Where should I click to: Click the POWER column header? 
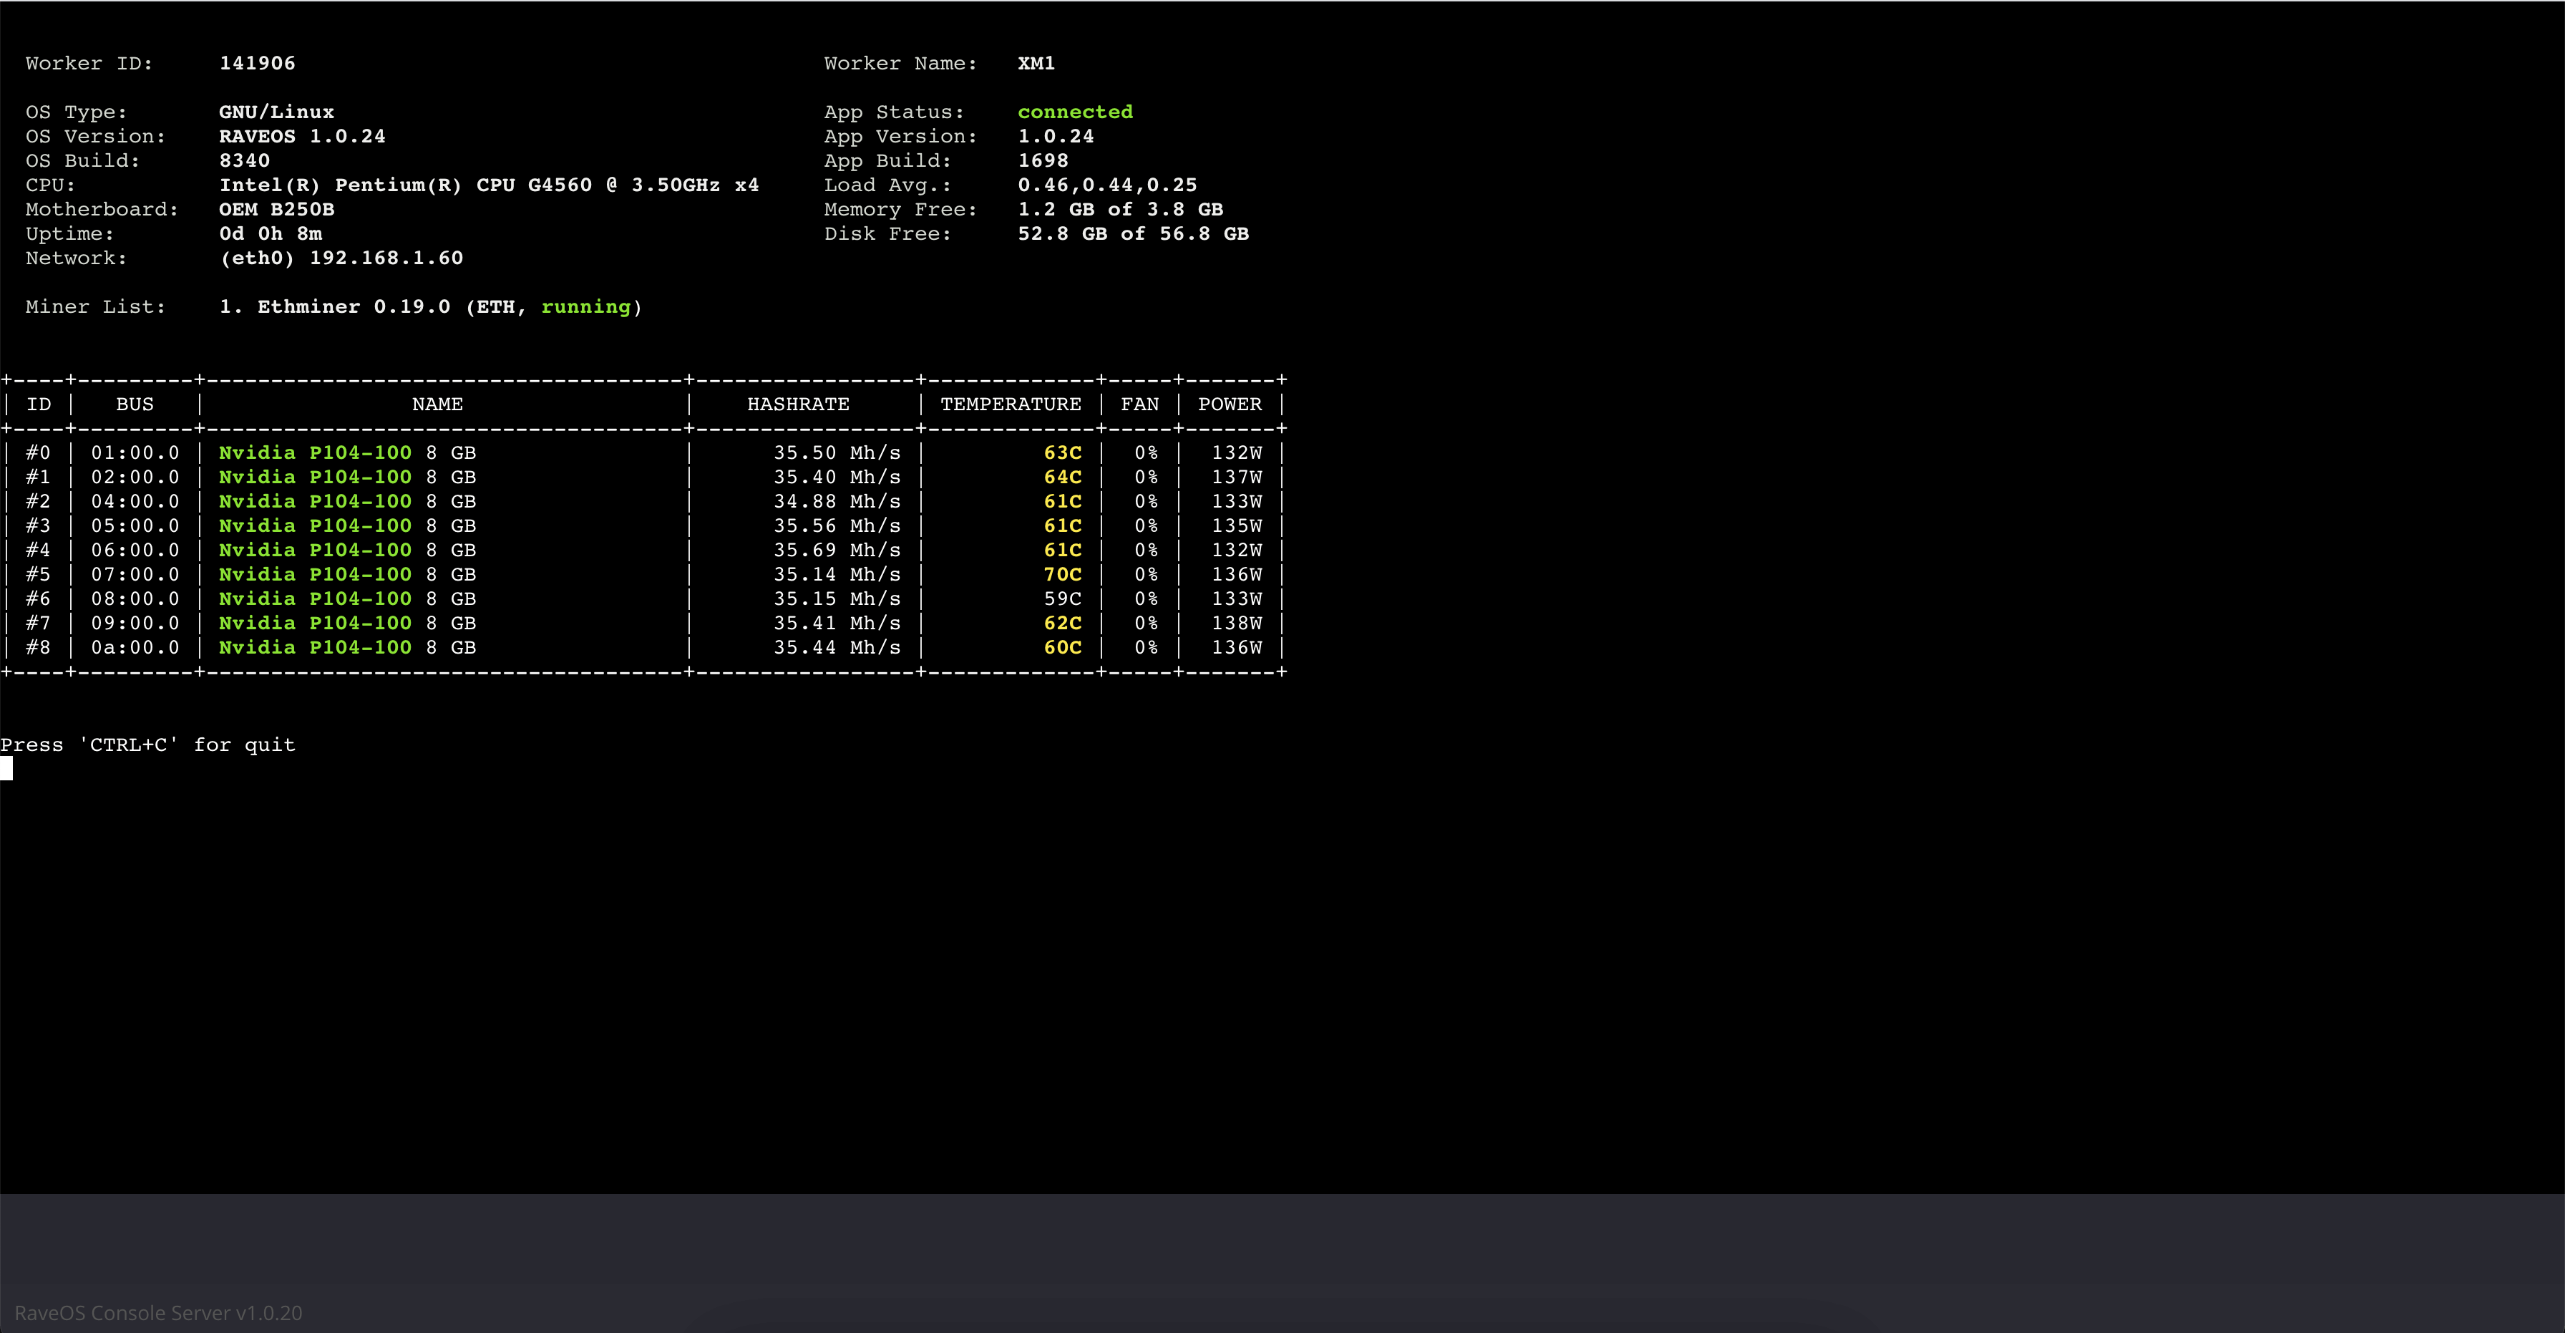point(1229,404)
